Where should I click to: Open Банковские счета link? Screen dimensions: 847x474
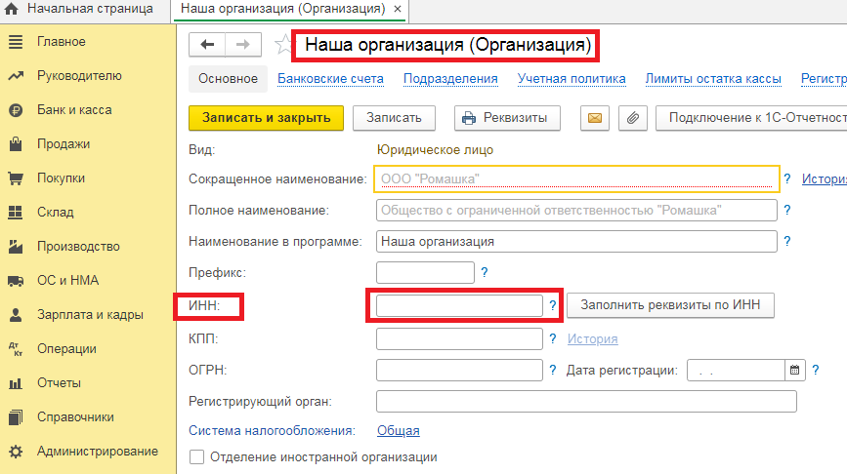click(x=330, y=79)
